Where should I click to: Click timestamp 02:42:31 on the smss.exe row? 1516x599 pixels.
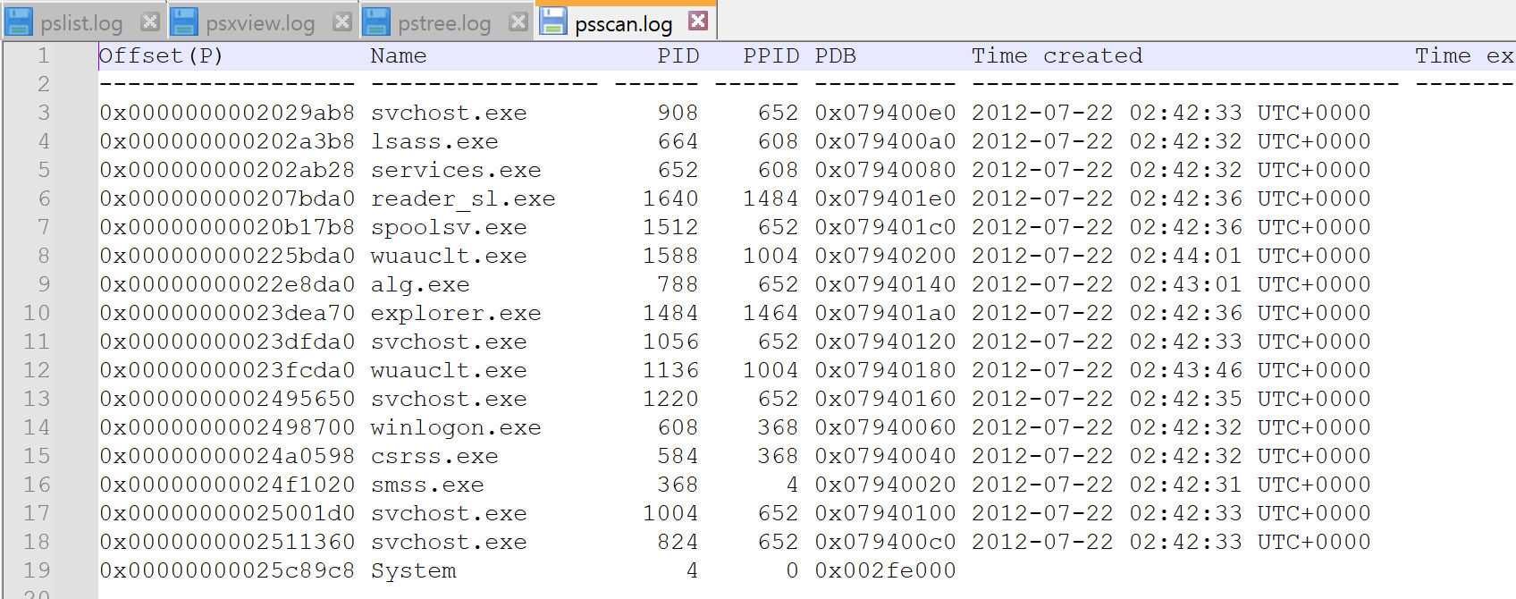tap(1185, 485)
